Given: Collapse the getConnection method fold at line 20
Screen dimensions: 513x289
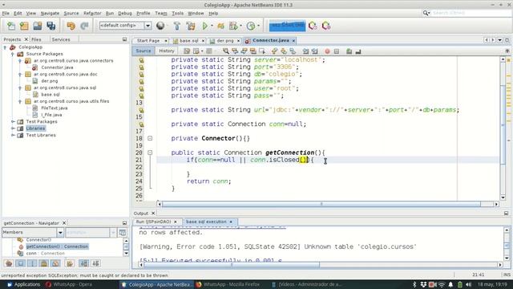Looking at the screenshot, I should click(x=150, y=153).
